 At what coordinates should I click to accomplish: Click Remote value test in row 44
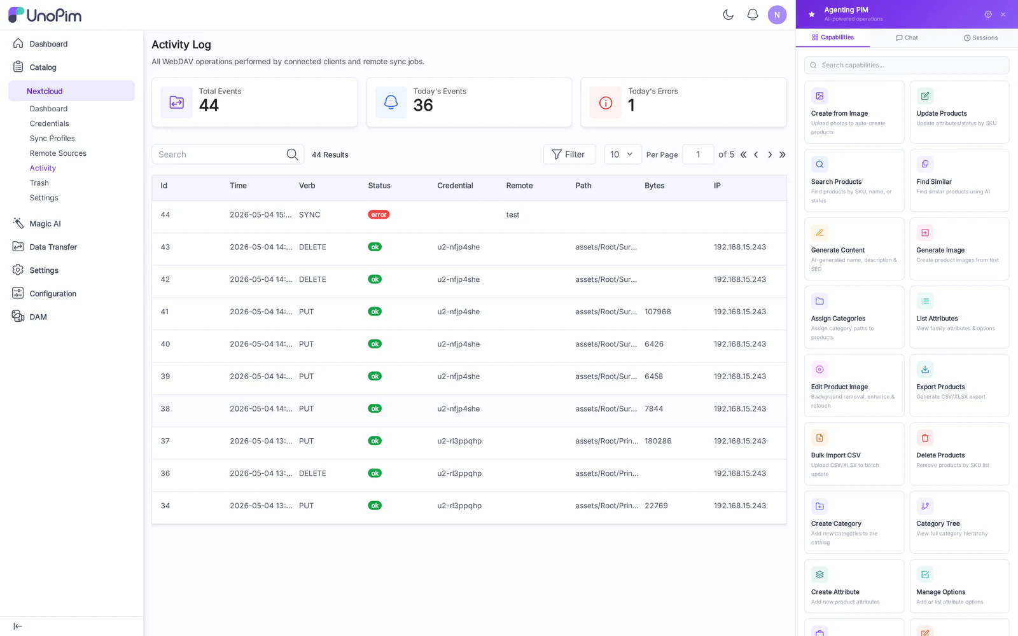click(x=513, y=215)
